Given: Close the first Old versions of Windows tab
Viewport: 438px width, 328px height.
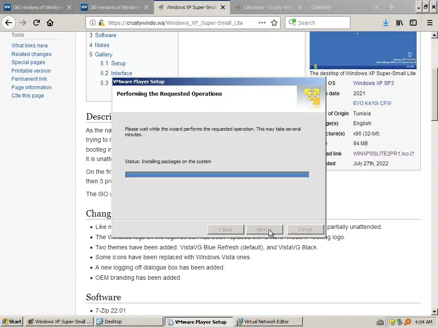Looking at the screenshot, I should click(69, 7).
